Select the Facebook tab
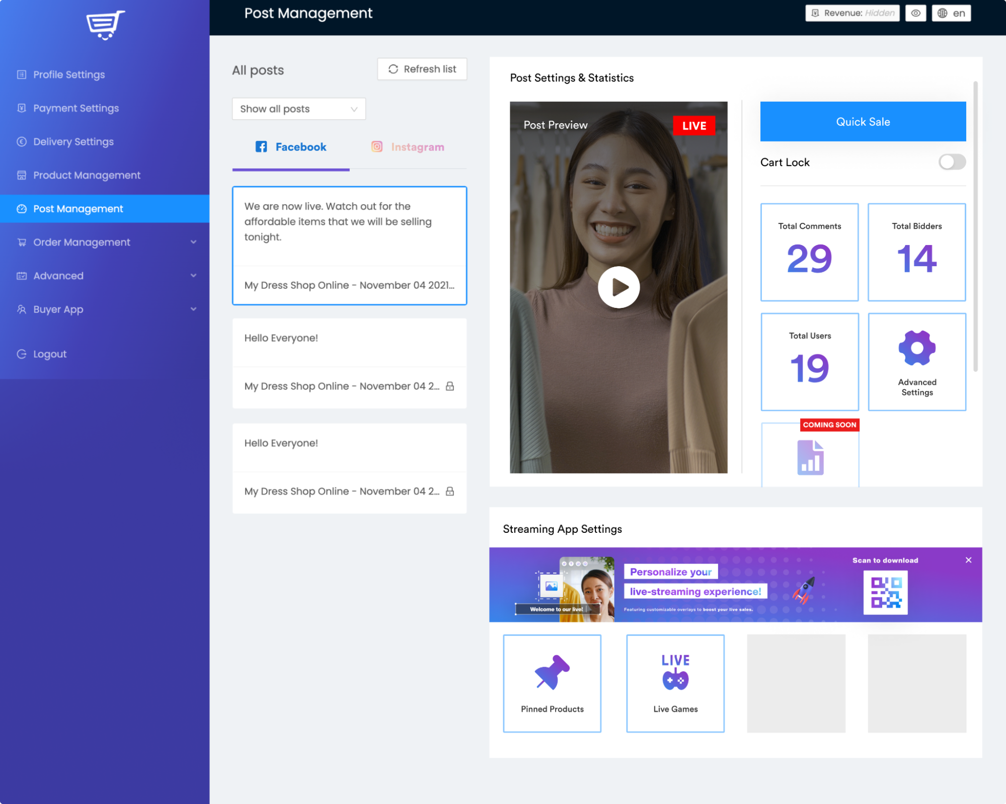 291,147
